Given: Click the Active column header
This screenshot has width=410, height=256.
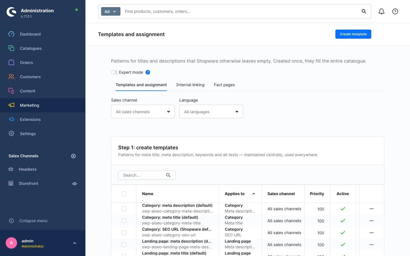Looking at the screenshot, I should tap(343, 194).
